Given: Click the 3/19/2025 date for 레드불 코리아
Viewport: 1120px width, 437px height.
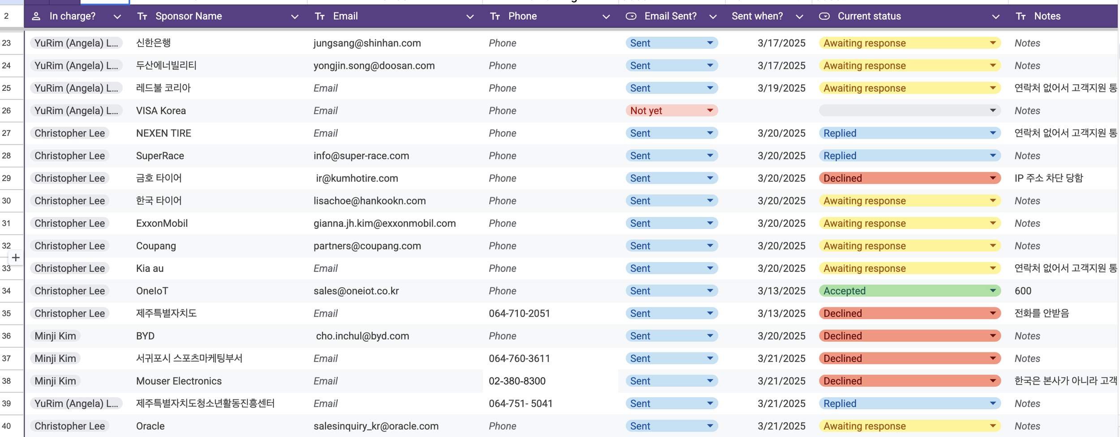Looking at the screenshot, I should click(x=781, y=88).
